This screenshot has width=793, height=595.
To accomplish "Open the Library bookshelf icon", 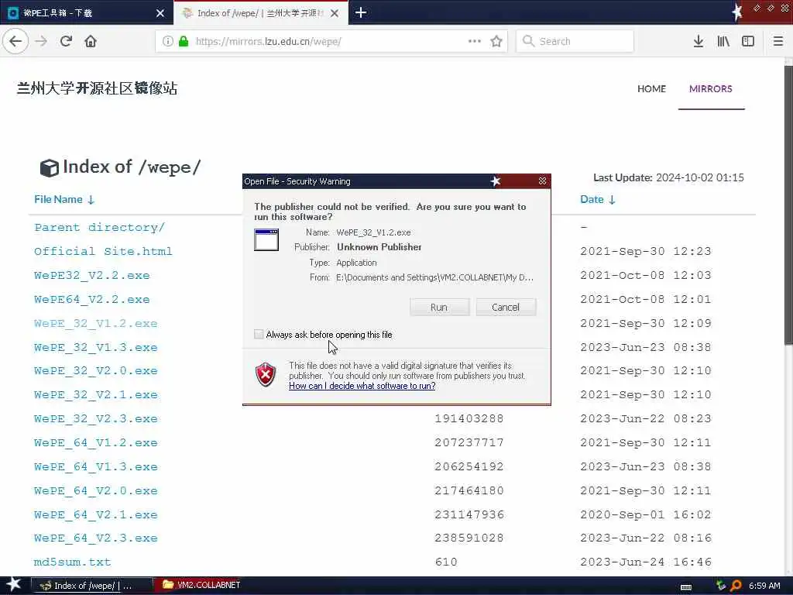I will [x=723, y=41].
